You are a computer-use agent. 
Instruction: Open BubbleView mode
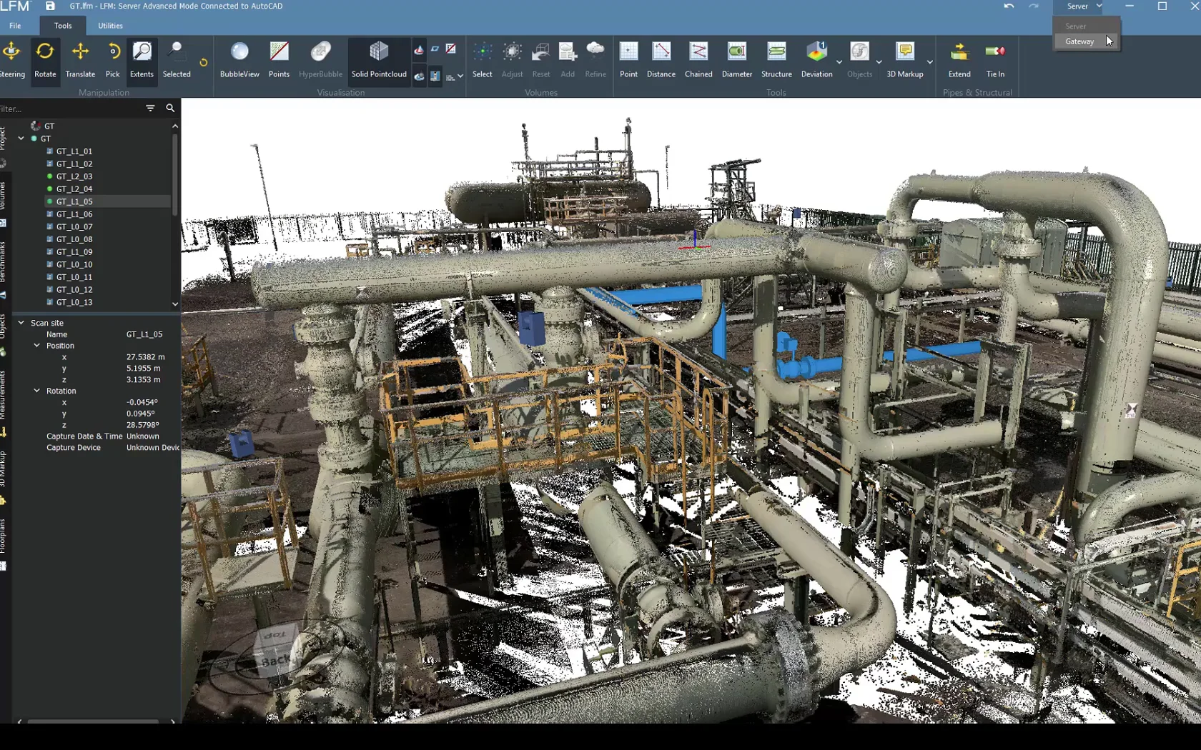pos(239,60)
